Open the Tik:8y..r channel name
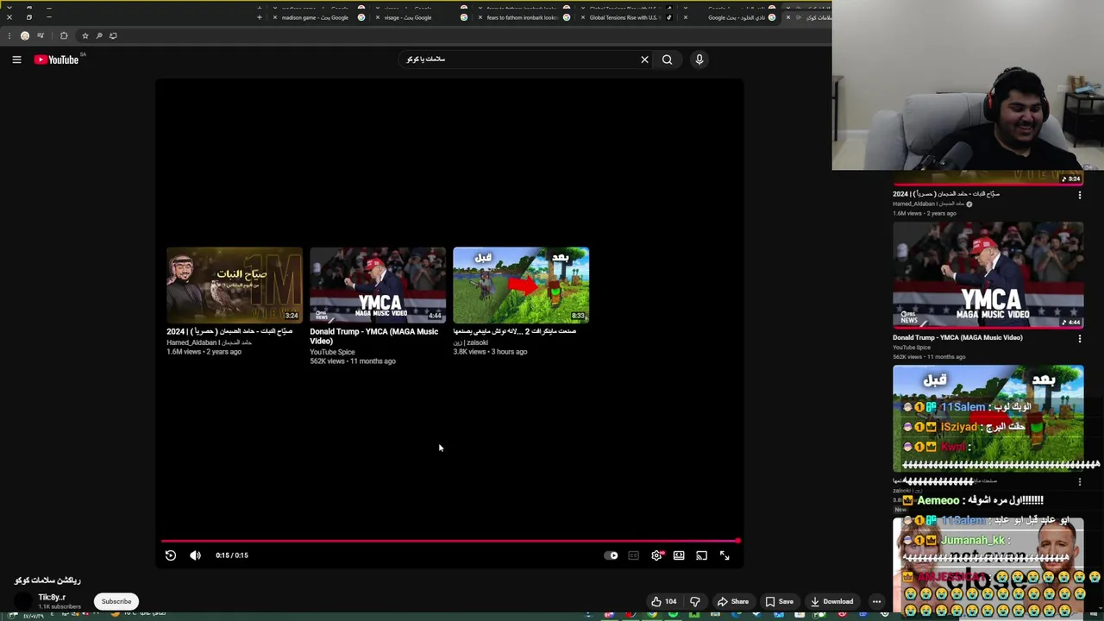Image resolution: width=1104 pixels, height=621 pixels. coord(52,597)
